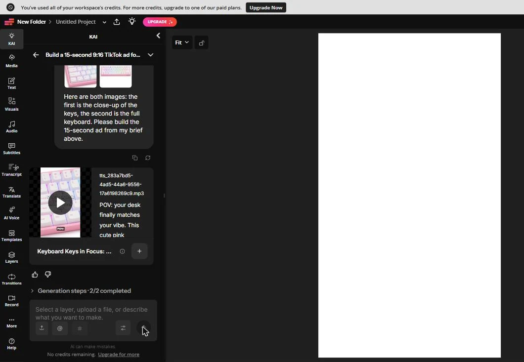Show More sidebar options
The height and width of the screenshot is (362, 524).
pos(12,322)
